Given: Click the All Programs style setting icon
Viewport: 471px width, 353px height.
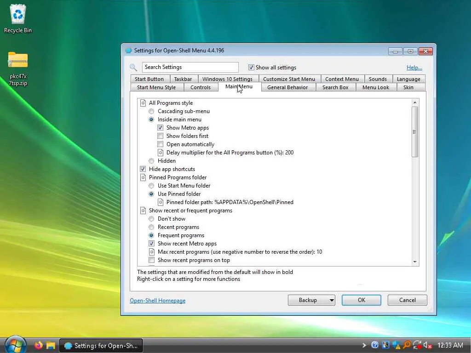Looking at the screenshot, I should tap(143, 103).
